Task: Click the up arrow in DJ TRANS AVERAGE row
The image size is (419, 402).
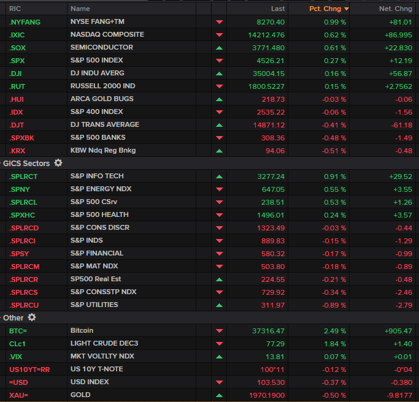Action: click(220, 125)
